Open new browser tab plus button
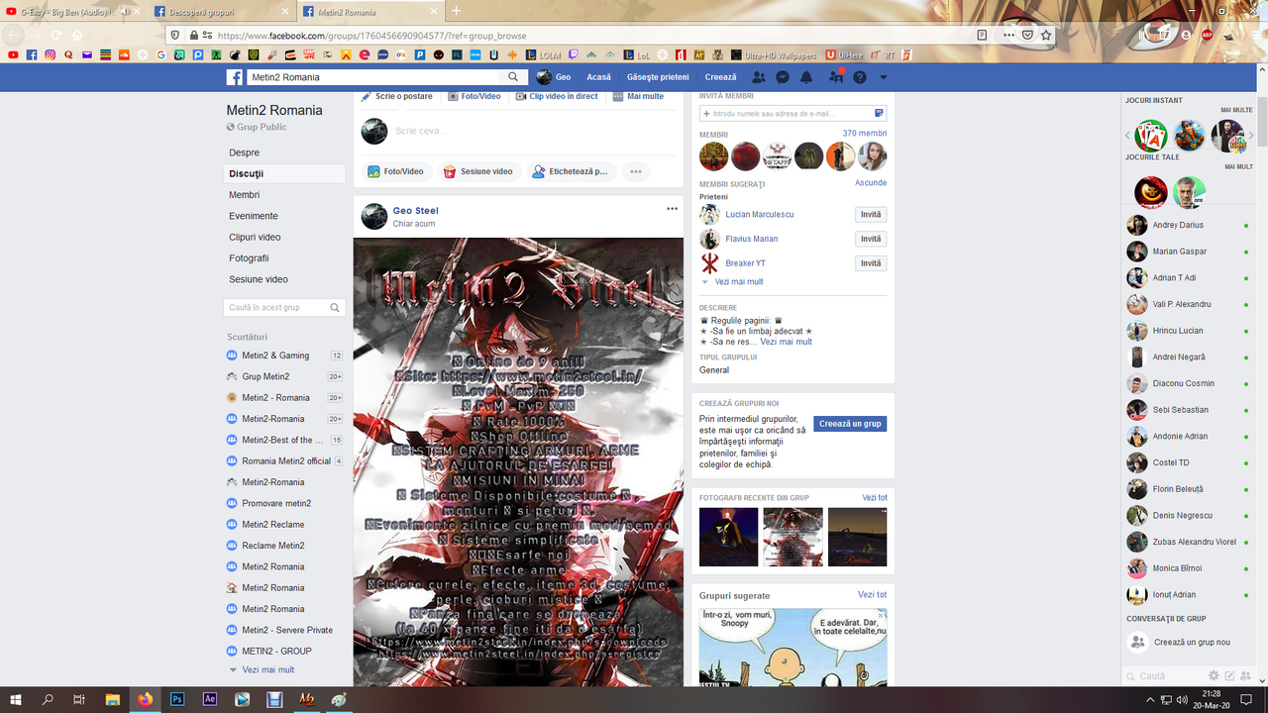 (x=456, y=11)
